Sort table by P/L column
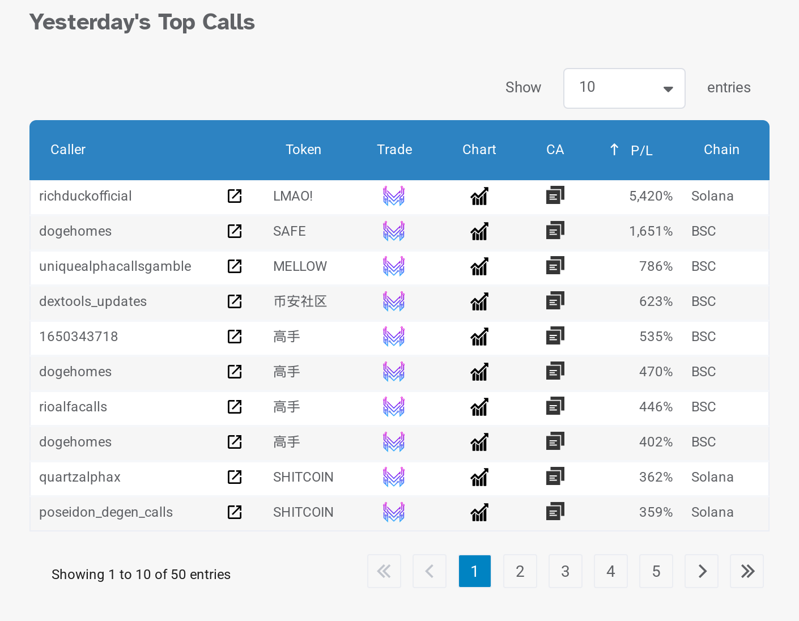 [x=641, y=150]
